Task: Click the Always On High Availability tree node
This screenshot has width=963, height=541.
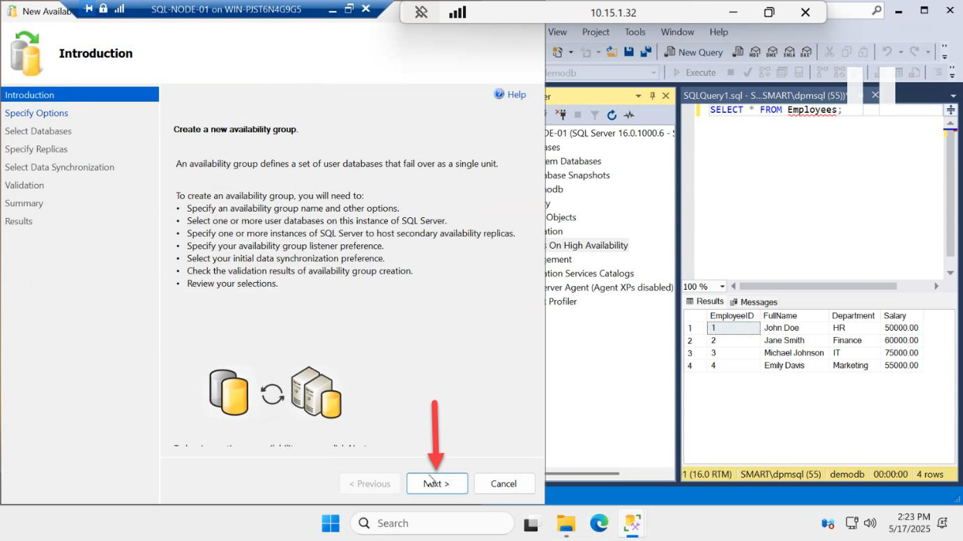Action: 588,245
